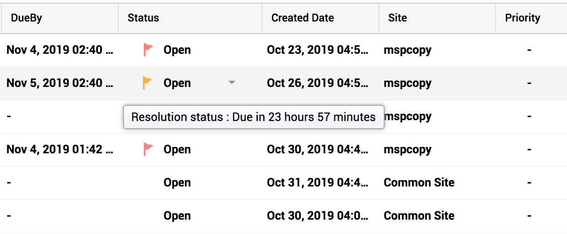
Task: Click the Resolution status tooltip
Action: (253, 117)
